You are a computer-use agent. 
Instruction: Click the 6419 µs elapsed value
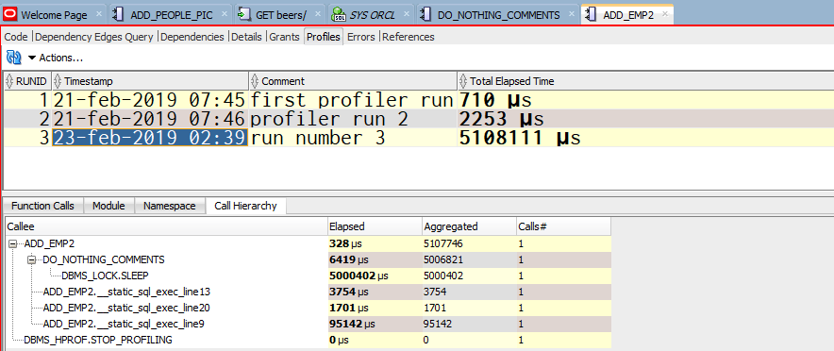(349, 260)
